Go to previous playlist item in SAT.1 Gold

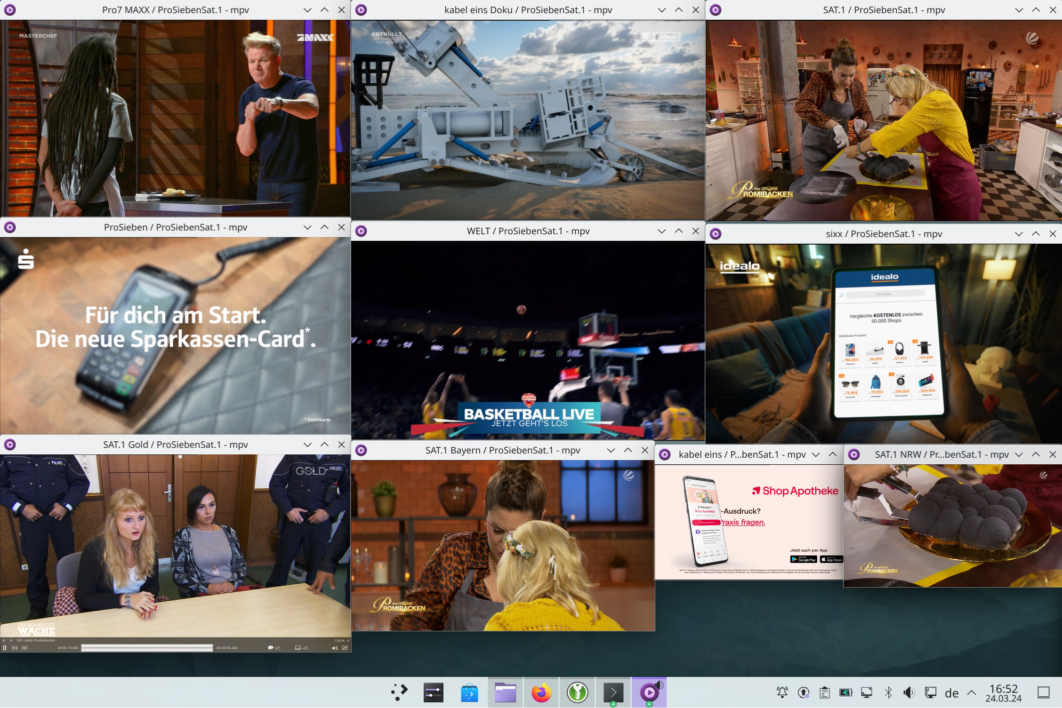click(x=3, y=640)
